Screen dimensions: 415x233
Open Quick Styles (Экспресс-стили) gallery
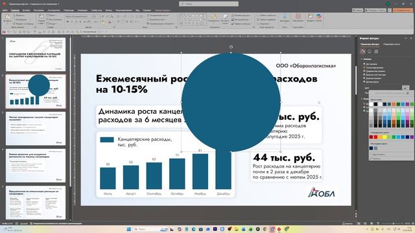pyautogui.click(x=225, y=19)
